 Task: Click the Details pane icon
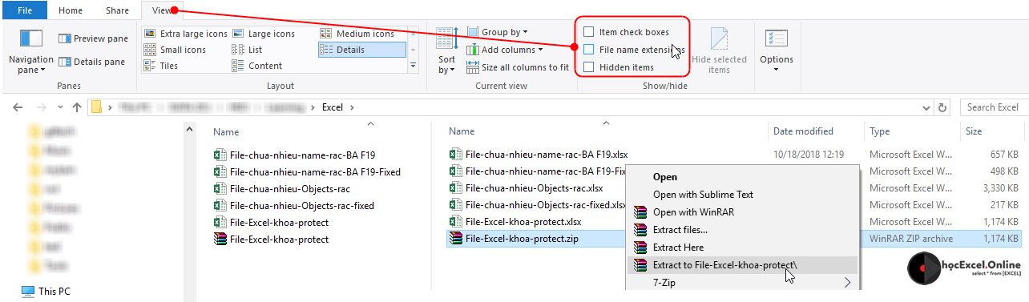tap(65, 62)
